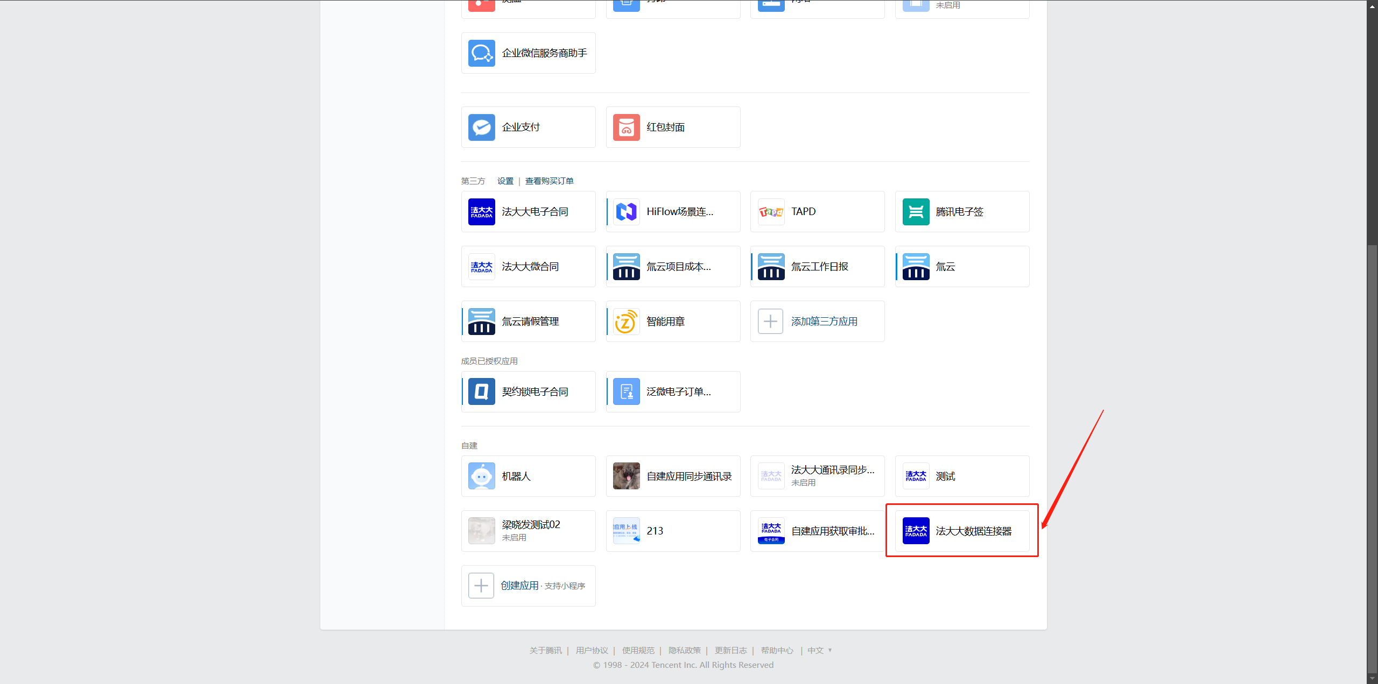Image resolution: width=1378 pixels, height=684 pixels.
Task: Click the 腾讯电子签 label
Action: (959, 212)
